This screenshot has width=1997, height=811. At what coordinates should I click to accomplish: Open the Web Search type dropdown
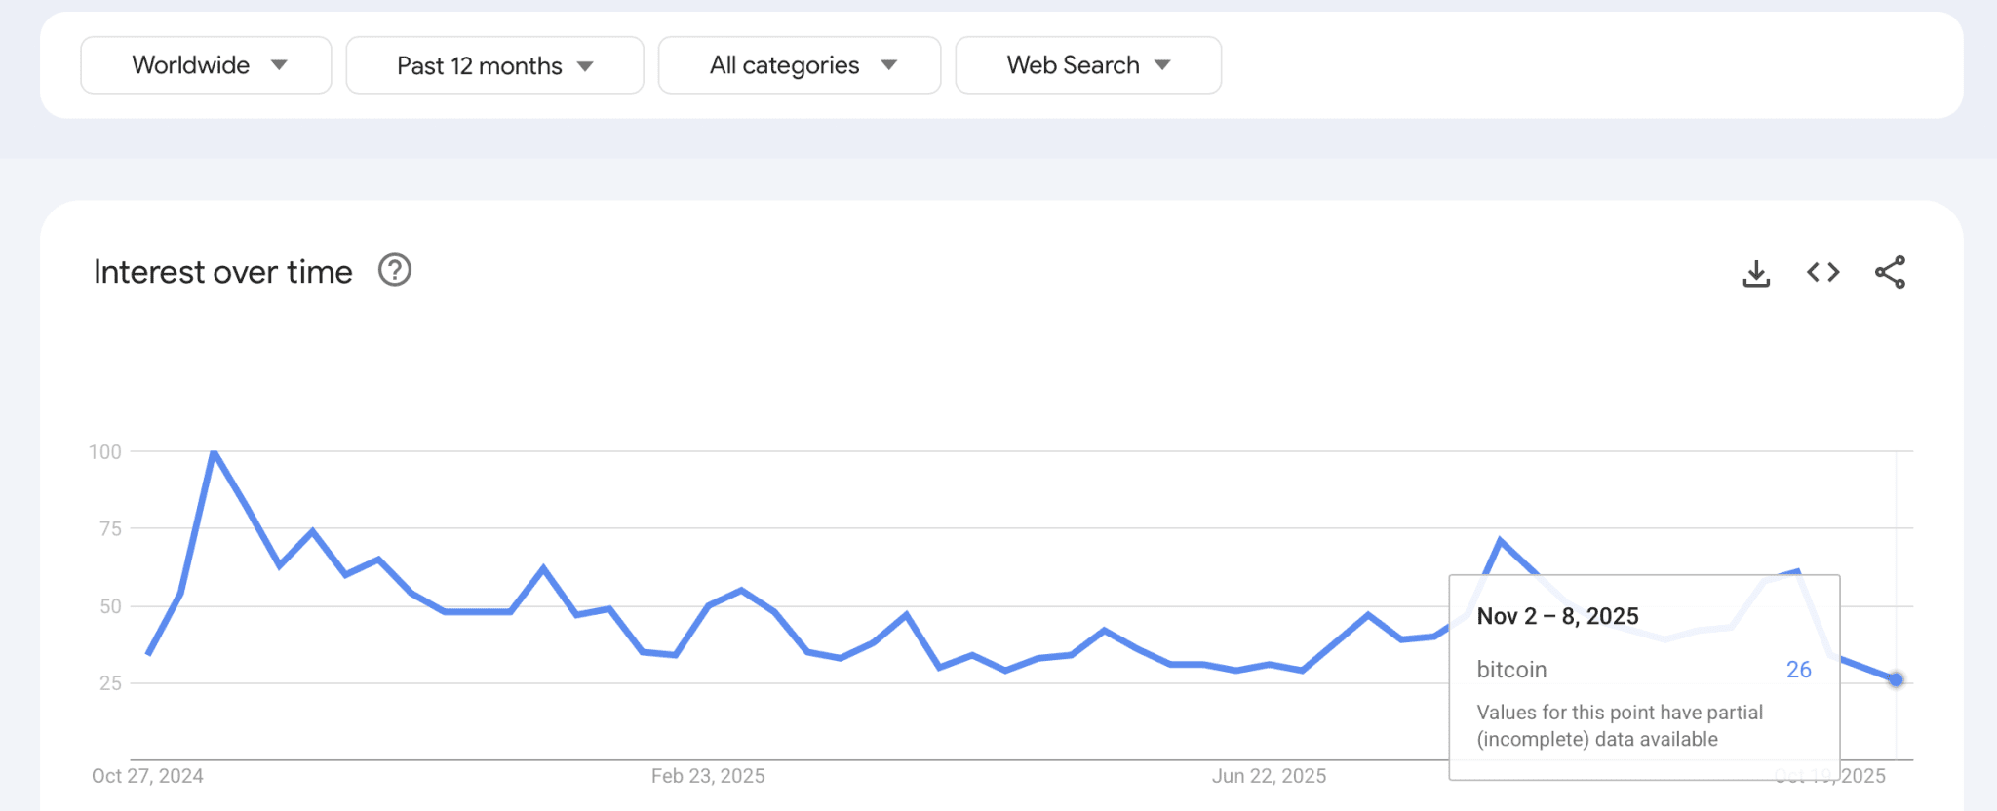tap(1088, 65)
